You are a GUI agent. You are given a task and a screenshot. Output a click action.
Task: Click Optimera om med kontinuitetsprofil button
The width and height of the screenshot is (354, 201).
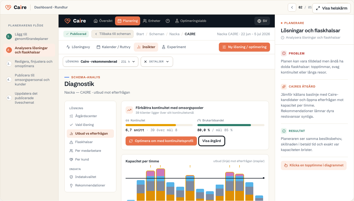pos(161,141)
